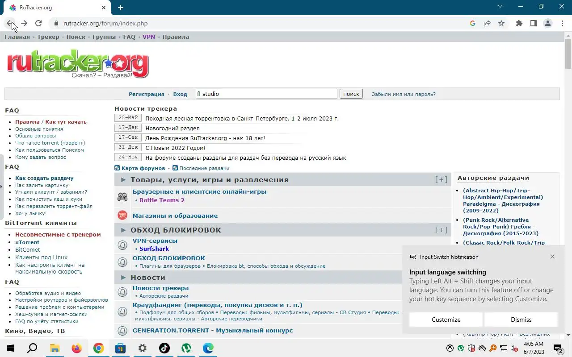
Task: Collapse the Товары, услуги, игры и развлечения category
Action: click(x=123, y=180)
